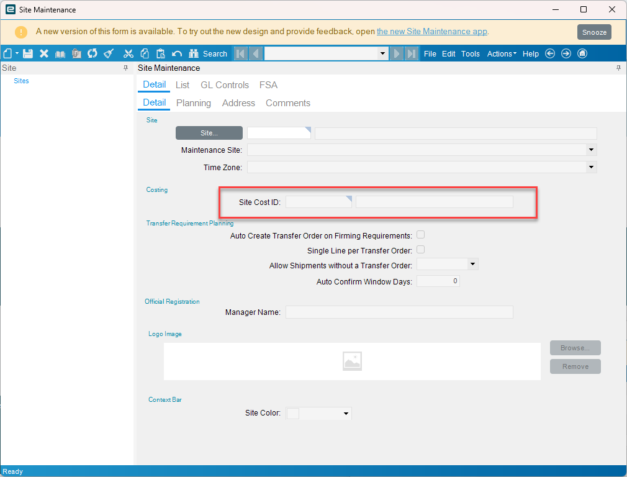Open the Edit menu
The image size is (627, 477).
coord(449,53)
